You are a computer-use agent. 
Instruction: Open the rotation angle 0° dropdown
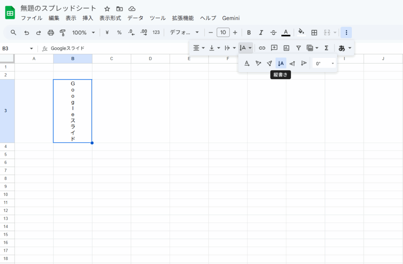[x=325, y=63]
